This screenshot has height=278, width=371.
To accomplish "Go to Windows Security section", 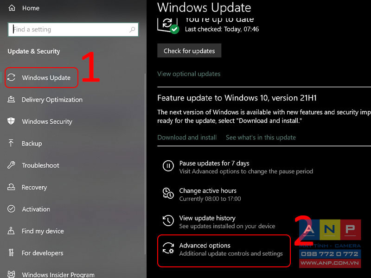I will [x=47, y=121].
